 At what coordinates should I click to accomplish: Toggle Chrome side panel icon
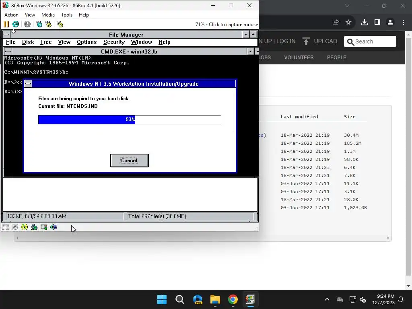click(377, 23)
